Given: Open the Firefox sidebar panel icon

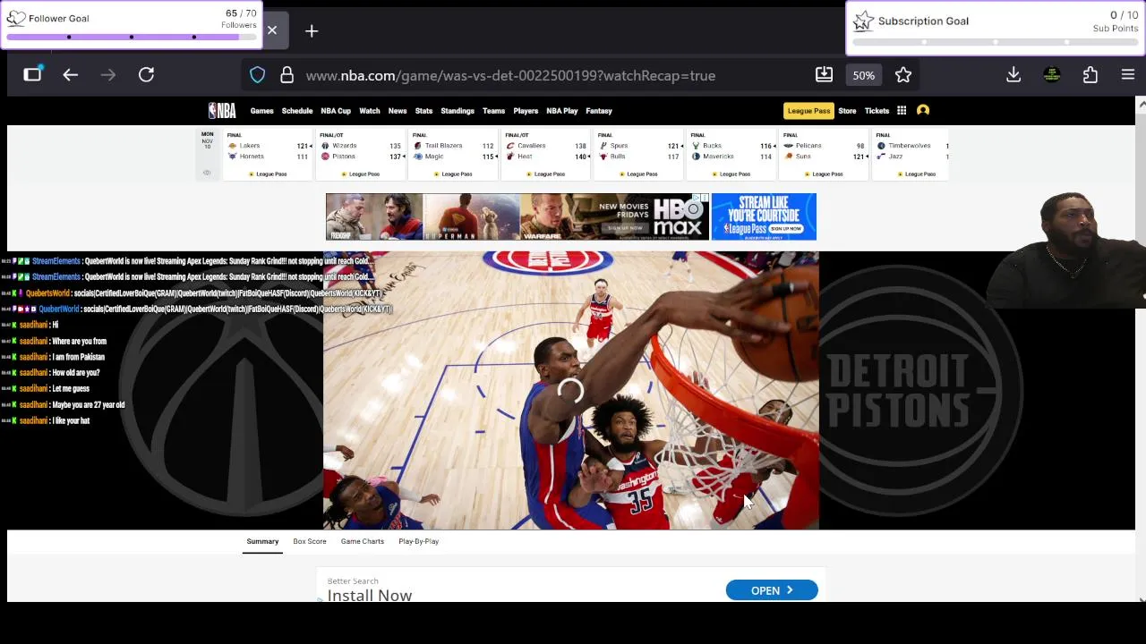Looking at the screenshot, I should [32, 75].
